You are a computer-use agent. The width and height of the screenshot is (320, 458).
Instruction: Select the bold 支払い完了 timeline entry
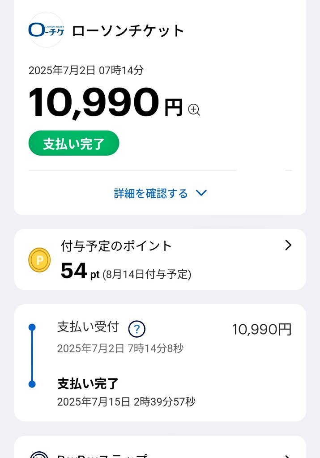pos(88,384)
